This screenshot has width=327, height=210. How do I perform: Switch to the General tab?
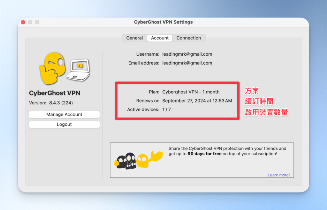[134, 38]
